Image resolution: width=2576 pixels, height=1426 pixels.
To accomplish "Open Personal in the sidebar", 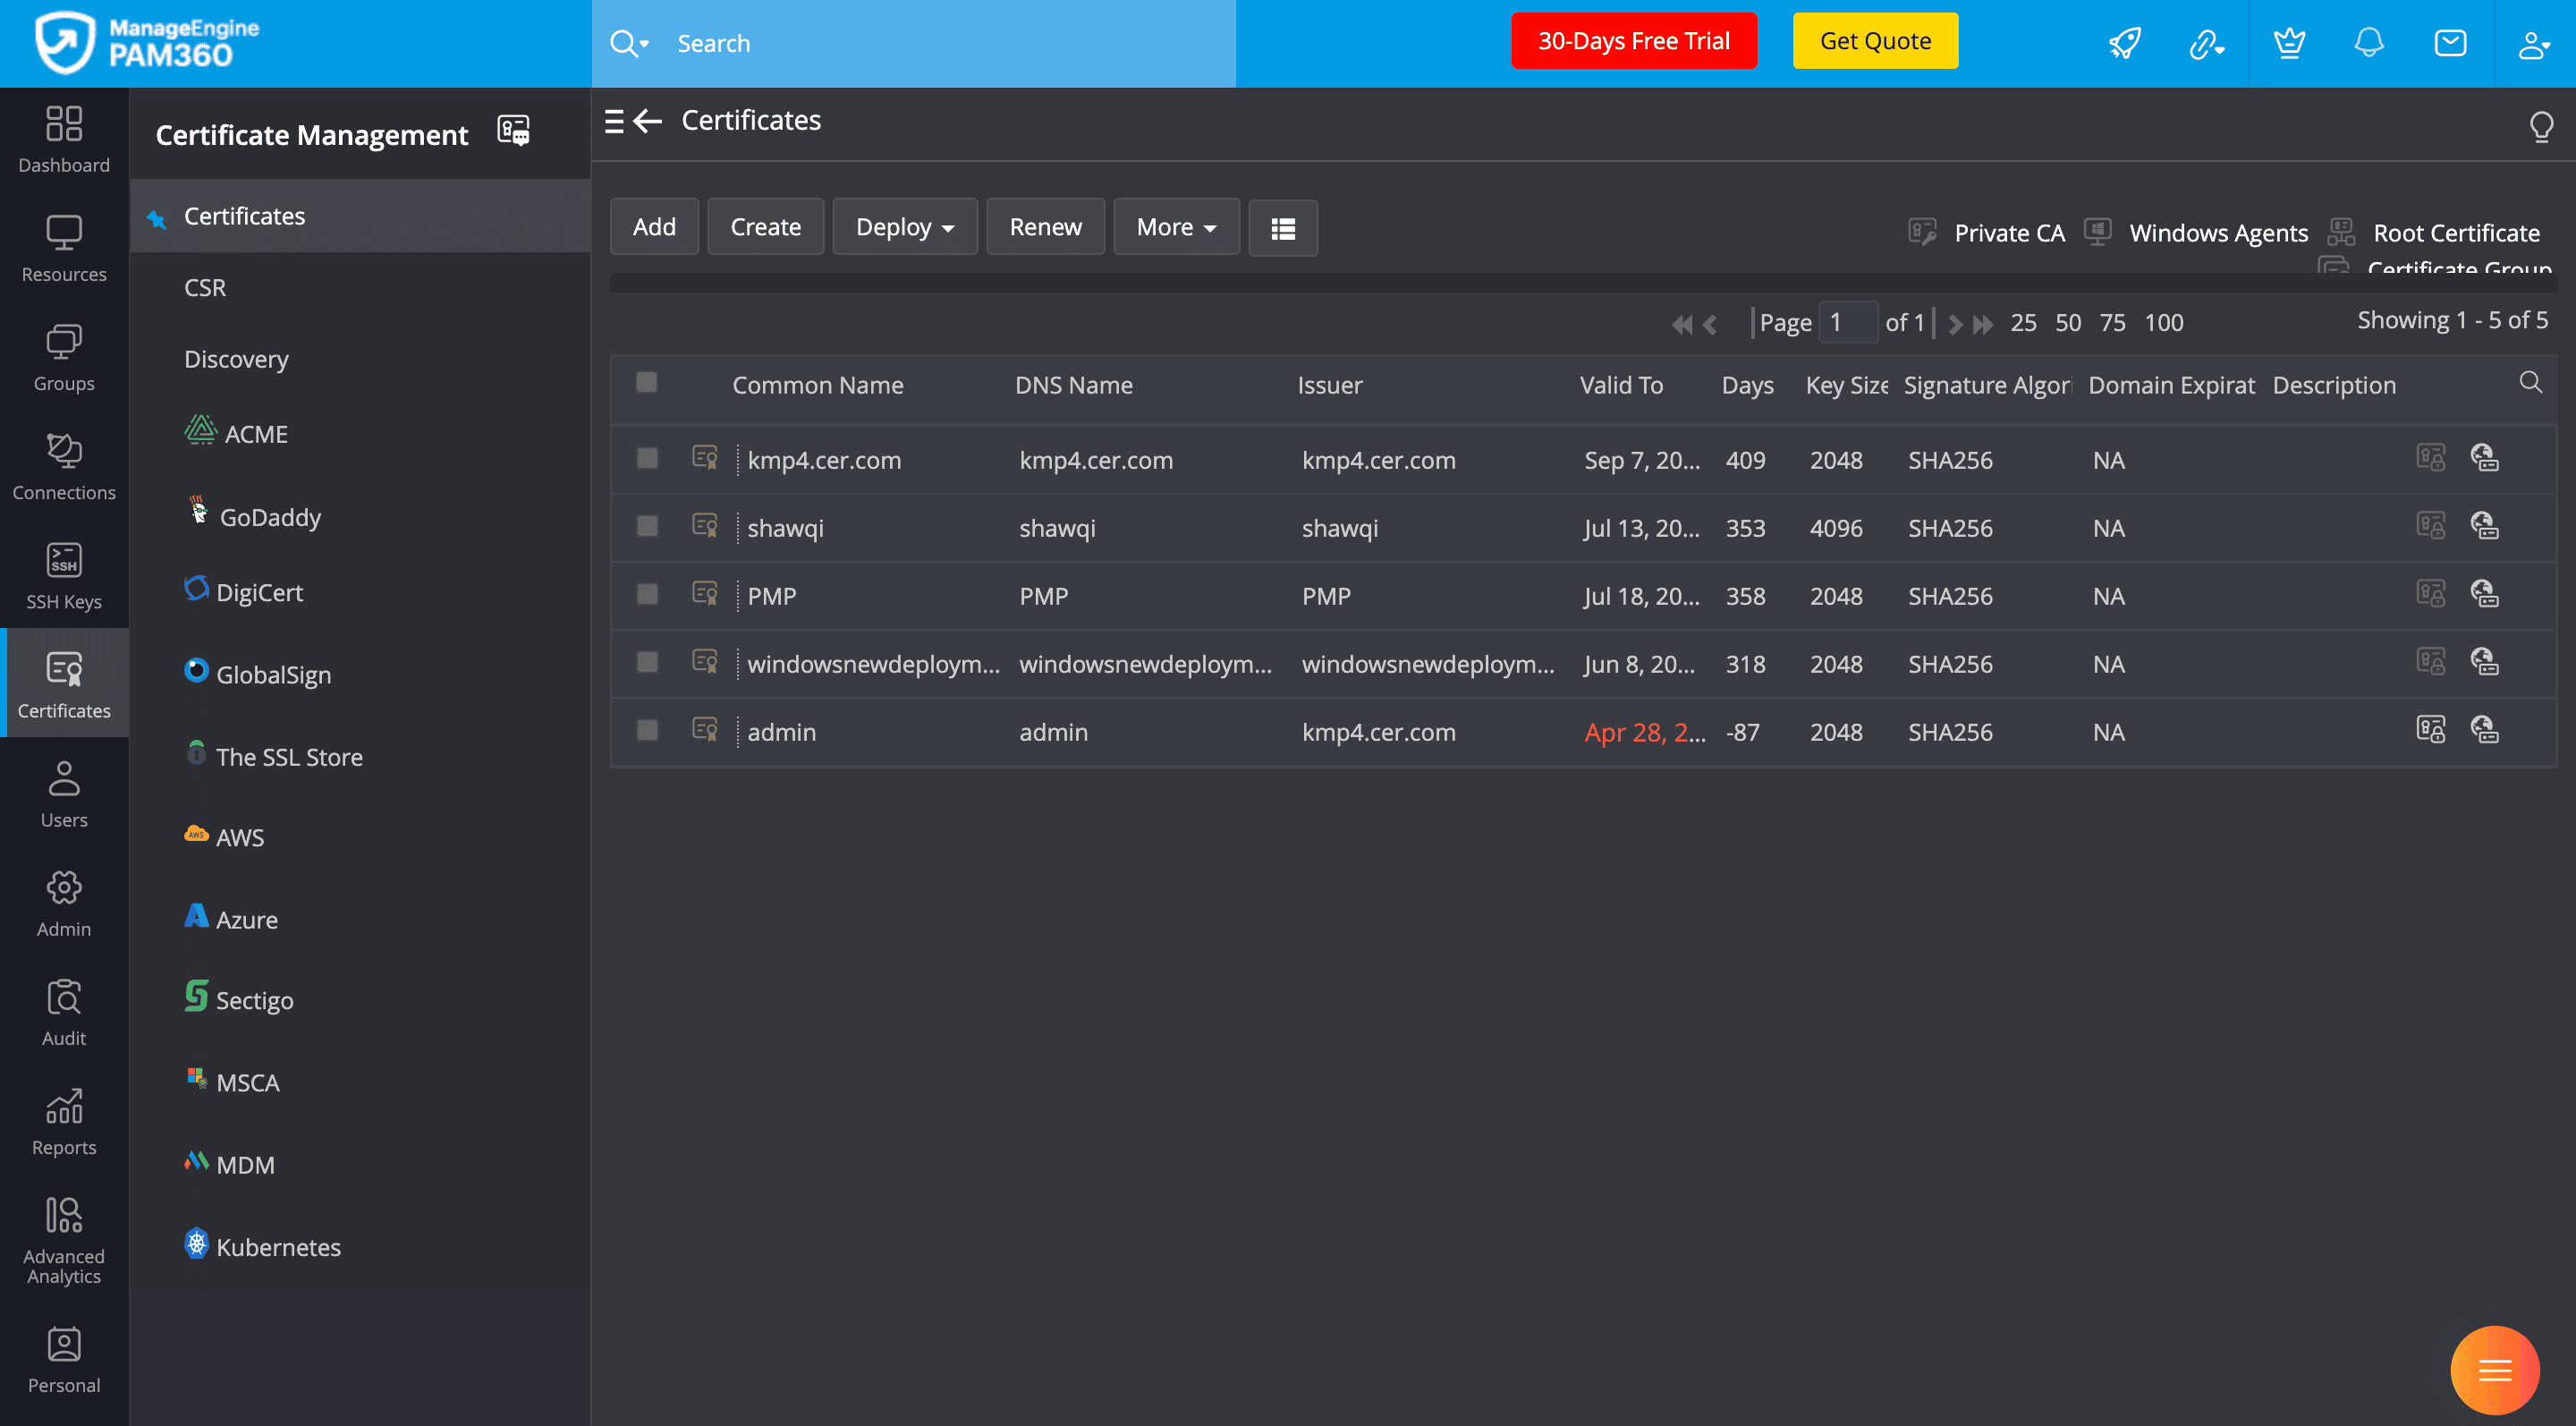I will (64, 1359).
